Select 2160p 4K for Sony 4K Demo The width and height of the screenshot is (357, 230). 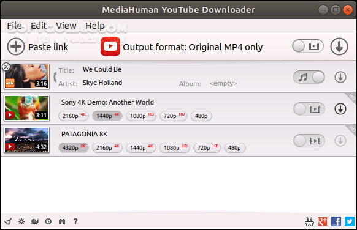point(74,116)
